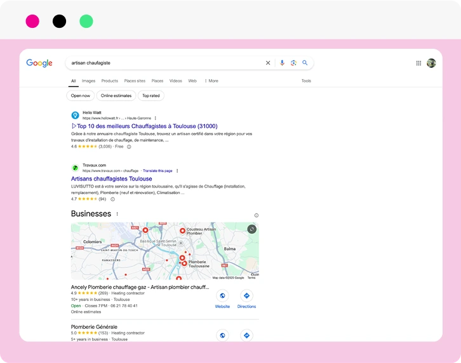
Task: Expand the map to full view
Action: pos(251,229)
